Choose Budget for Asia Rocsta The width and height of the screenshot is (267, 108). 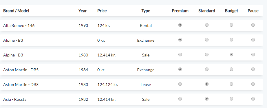231,99
